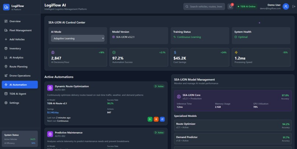The height and width of the screenshot is (149, 297).
Task: Click the 91.7% Demand Predictor accuracy
Action: point(286,138)
